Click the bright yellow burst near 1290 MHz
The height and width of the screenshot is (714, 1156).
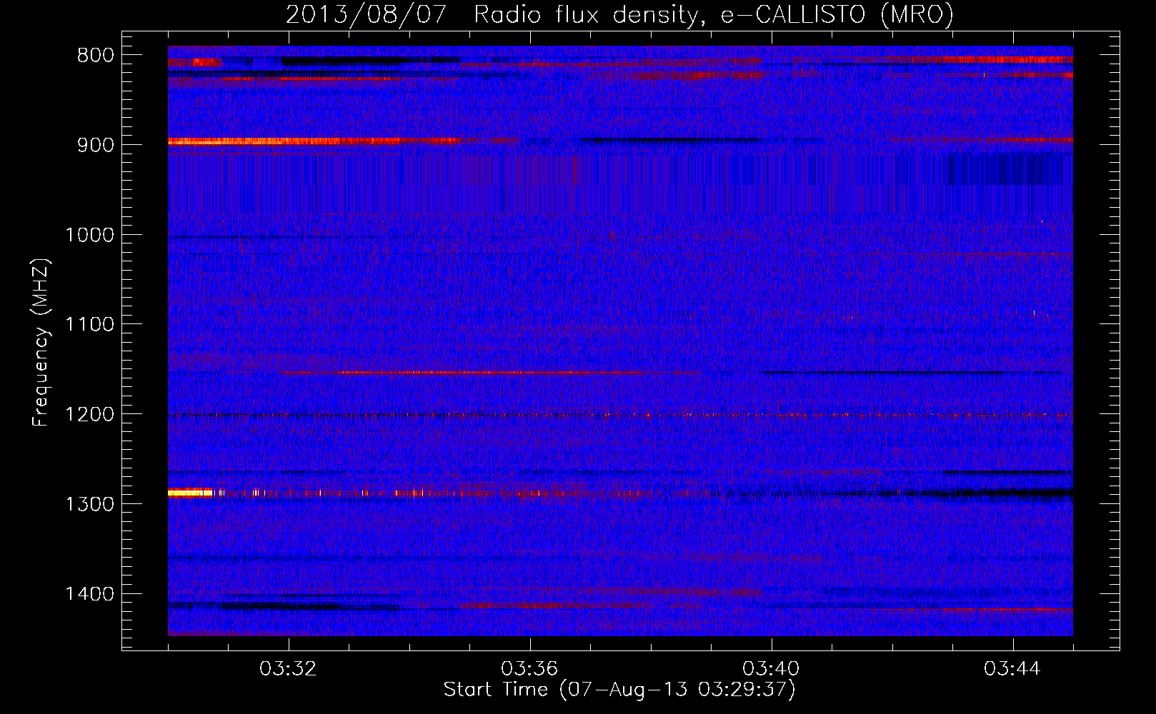(x=191, y=492)
